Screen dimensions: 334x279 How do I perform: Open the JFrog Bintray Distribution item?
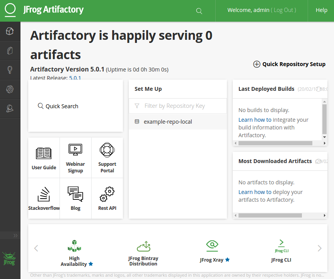pyautogui.click(x=143, y=253)
